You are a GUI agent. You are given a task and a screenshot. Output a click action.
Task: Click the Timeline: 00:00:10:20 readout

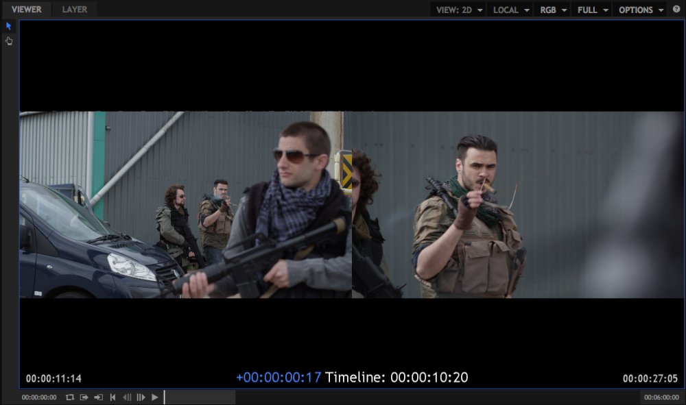[397, 378]
